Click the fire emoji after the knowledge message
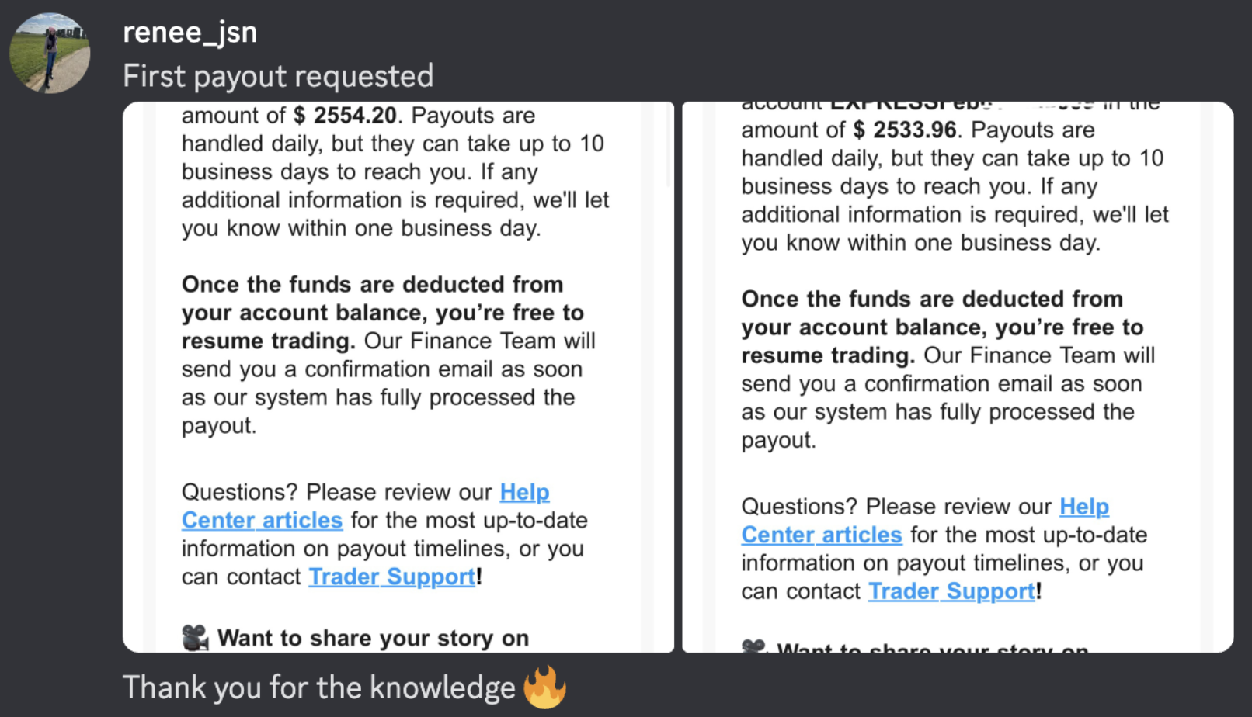Screen dimensions: 1252x717 pos(544,688)
